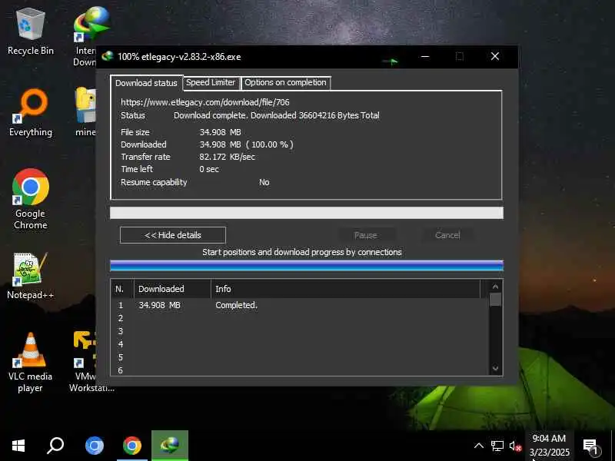Click the Show desktop strip at taskbar end
The image size is (615, 461).
point(613,446)
